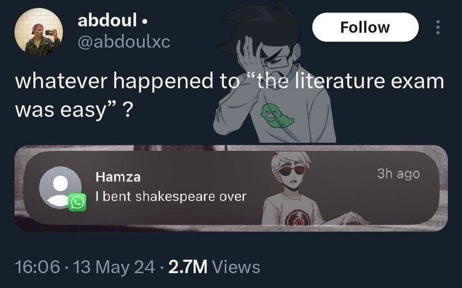Open the three-dot more options menu
The image size is (462, 288).
[x=438, y=27]
